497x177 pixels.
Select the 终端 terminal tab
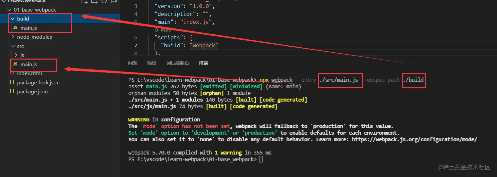coord(204,63)
